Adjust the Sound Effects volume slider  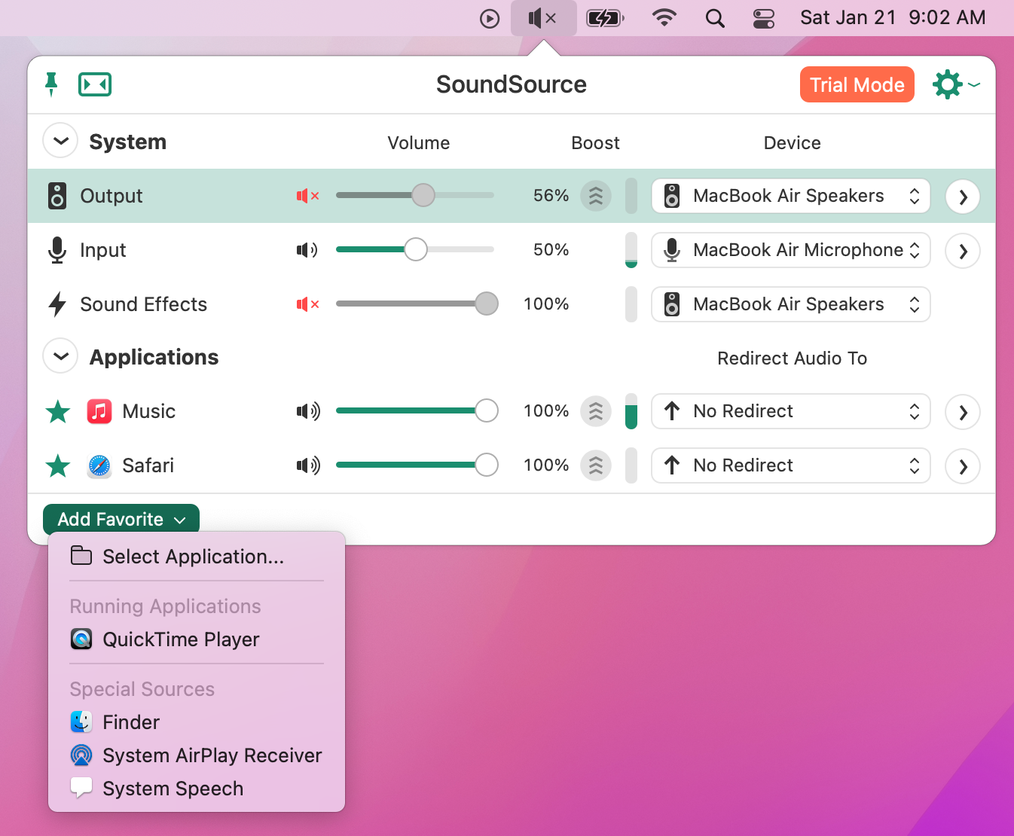(x=417, y=304)
